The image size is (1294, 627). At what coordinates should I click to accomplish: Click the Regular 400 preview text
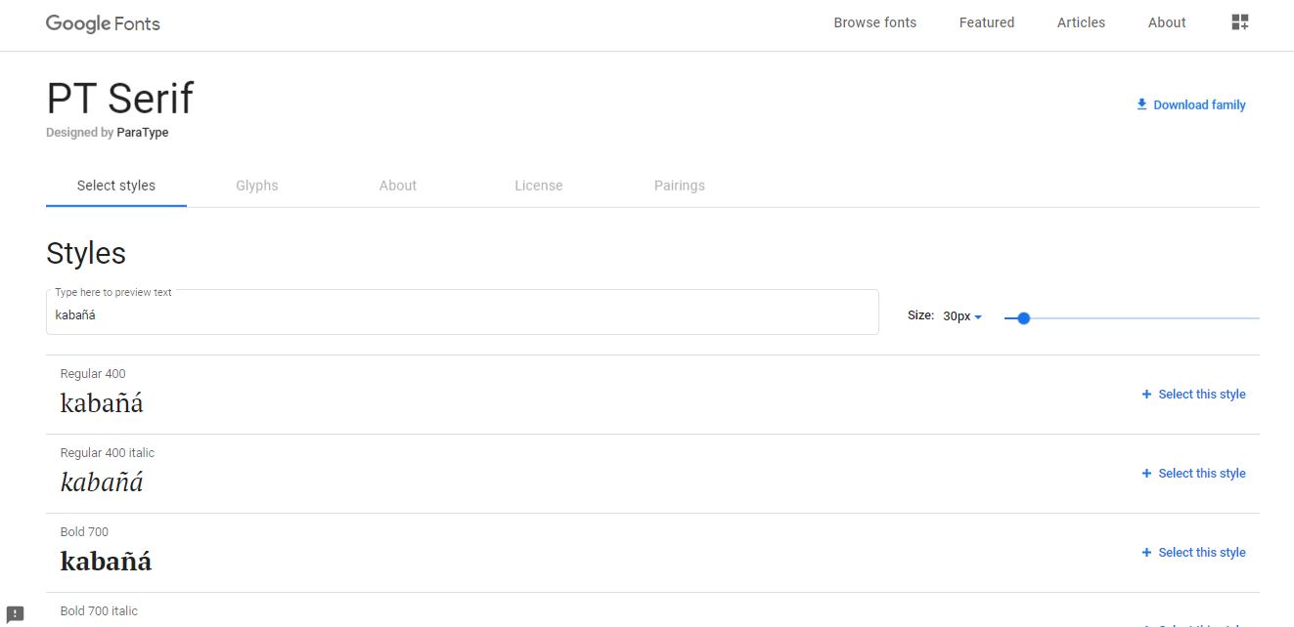(x=102, y=401)
